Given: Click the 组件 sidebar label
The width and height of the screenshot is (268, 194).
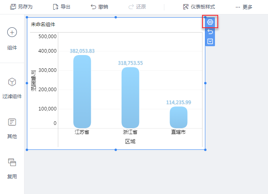Looking at the screenshot, I should (12, 48).
